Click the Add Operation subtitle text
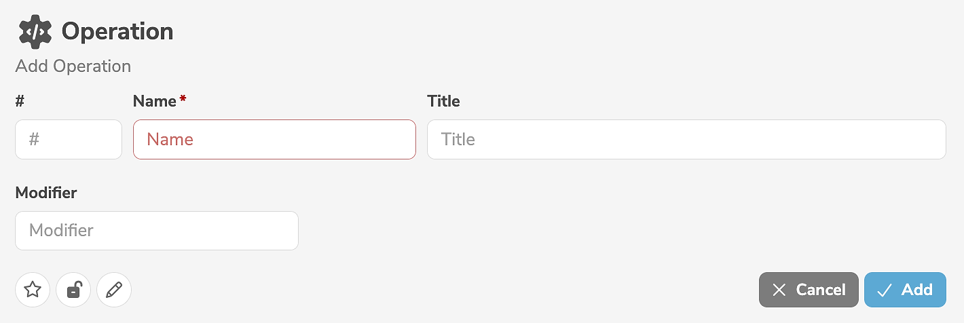 point(73,66)
